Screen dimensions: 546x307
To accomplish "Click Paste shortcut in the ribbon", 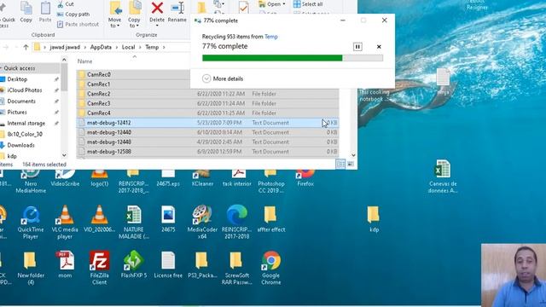I will pyautogui.click(x=78, y=25).
